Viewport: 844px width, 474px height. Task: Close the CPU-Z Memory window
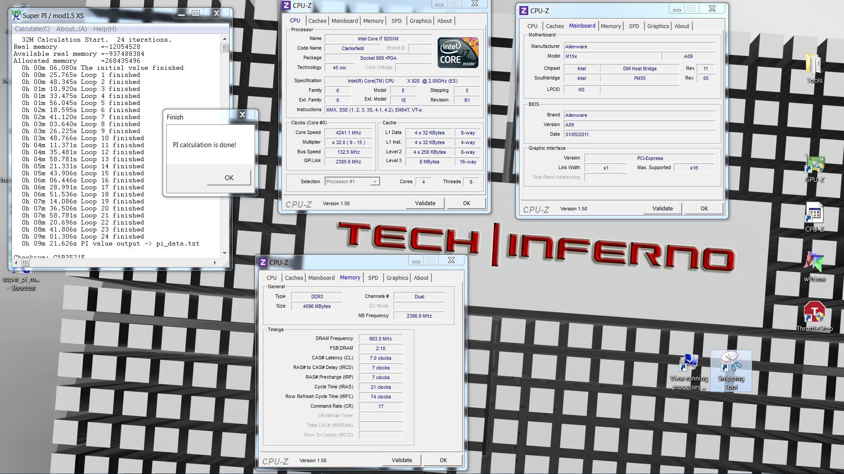[x=451, y=260]
